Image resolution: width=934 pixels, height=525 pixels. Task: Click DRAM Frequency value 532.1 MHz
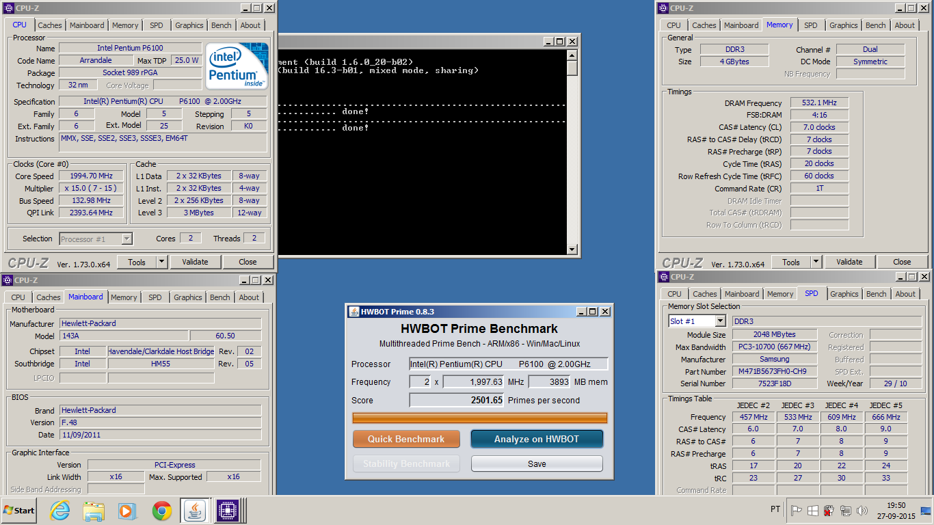click(x=819, y=103)
